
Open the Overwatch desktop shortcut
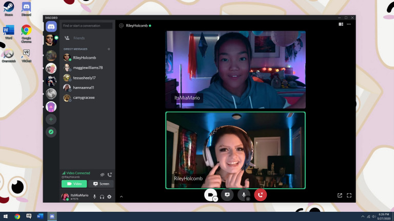pyautogui.click(x=9, y=56)
